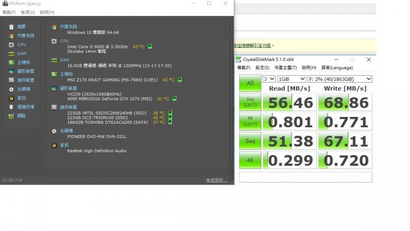Click the CrystalDiskMark title bar app icon
This screenshot has width=410, height=231.
tap(239, 59)
